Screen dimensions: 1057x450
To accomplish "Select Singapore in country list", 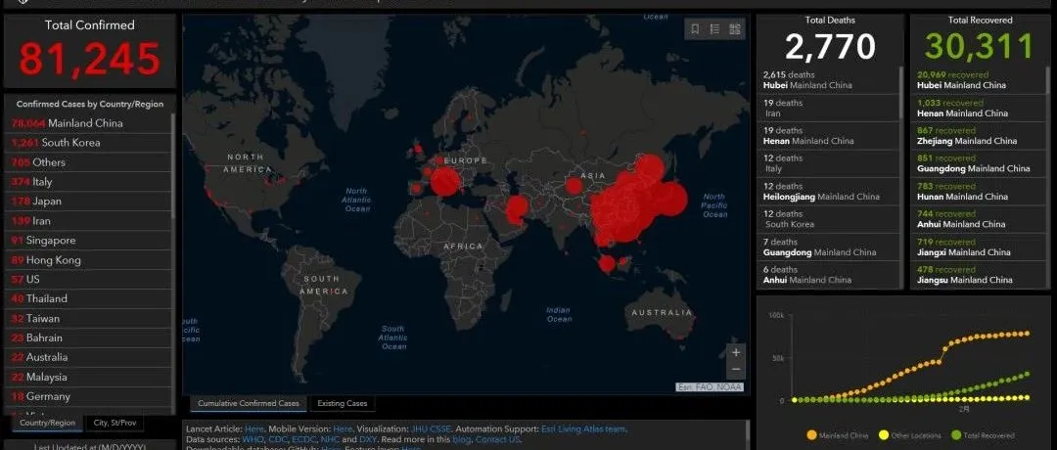I will pyautogui.click(x=88, y=241).
